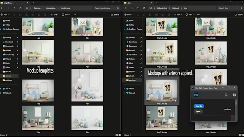The width and height of the screenshot is (244, 137).
Task: Click the New file button in Photoshop
Action: tap(199, 106)
